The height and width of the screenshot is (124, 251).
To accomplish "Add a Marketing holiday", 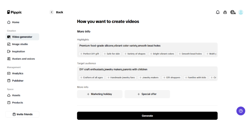I will click(x=100, y=94).
